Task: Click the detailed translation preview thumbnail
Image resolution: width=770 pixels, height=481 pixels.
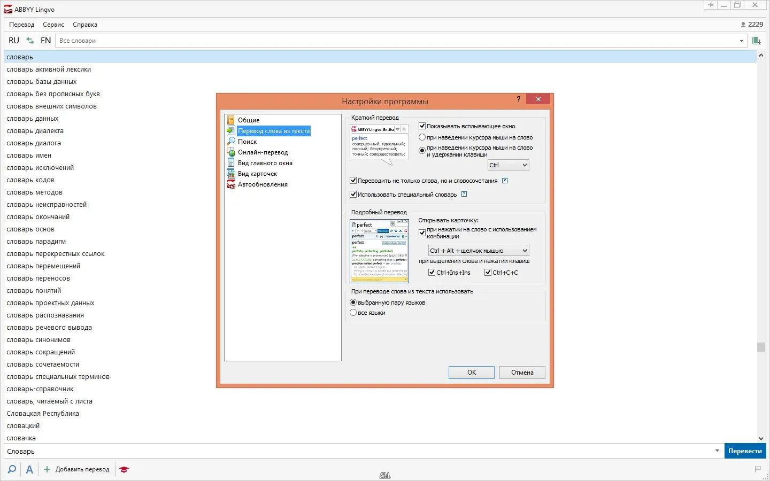Action: click(379, 251)
